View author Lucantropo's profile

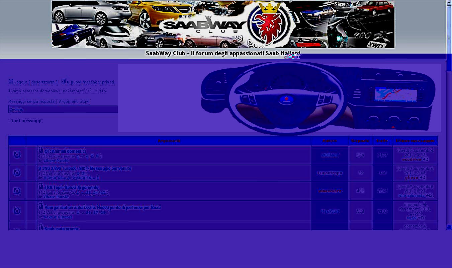330,173
